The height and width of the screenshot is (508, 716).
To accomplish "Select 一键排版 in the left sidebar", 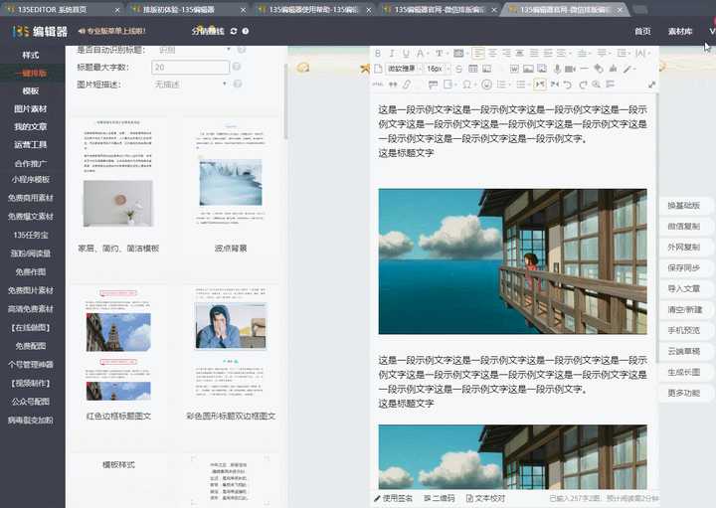I will [x=31, y=73].
